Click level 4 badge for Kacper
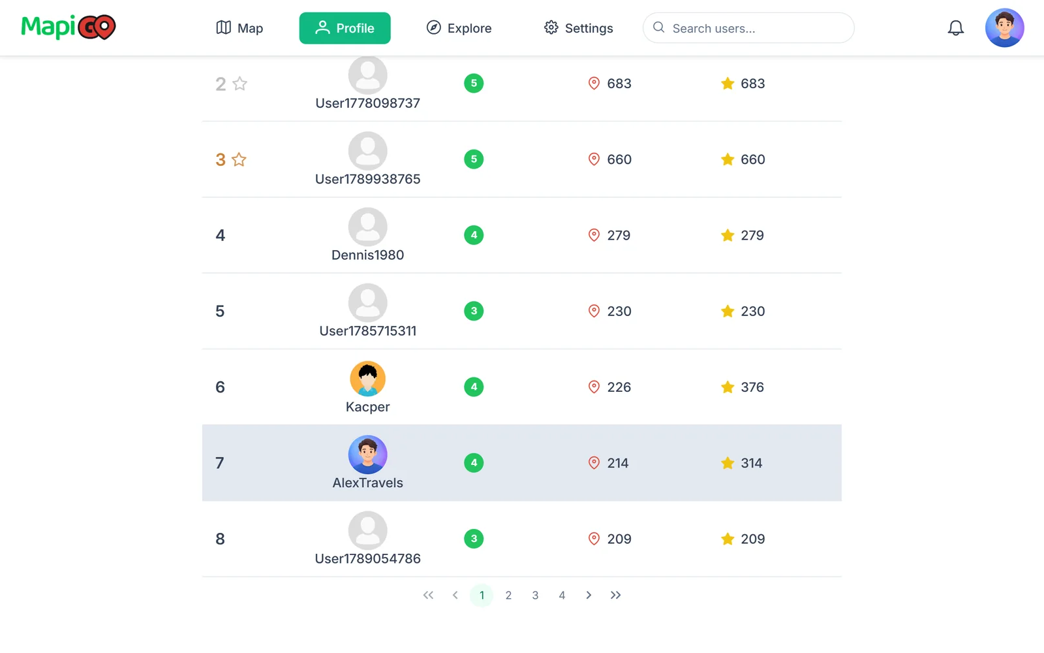1044x653 pixels. [474, 387]
